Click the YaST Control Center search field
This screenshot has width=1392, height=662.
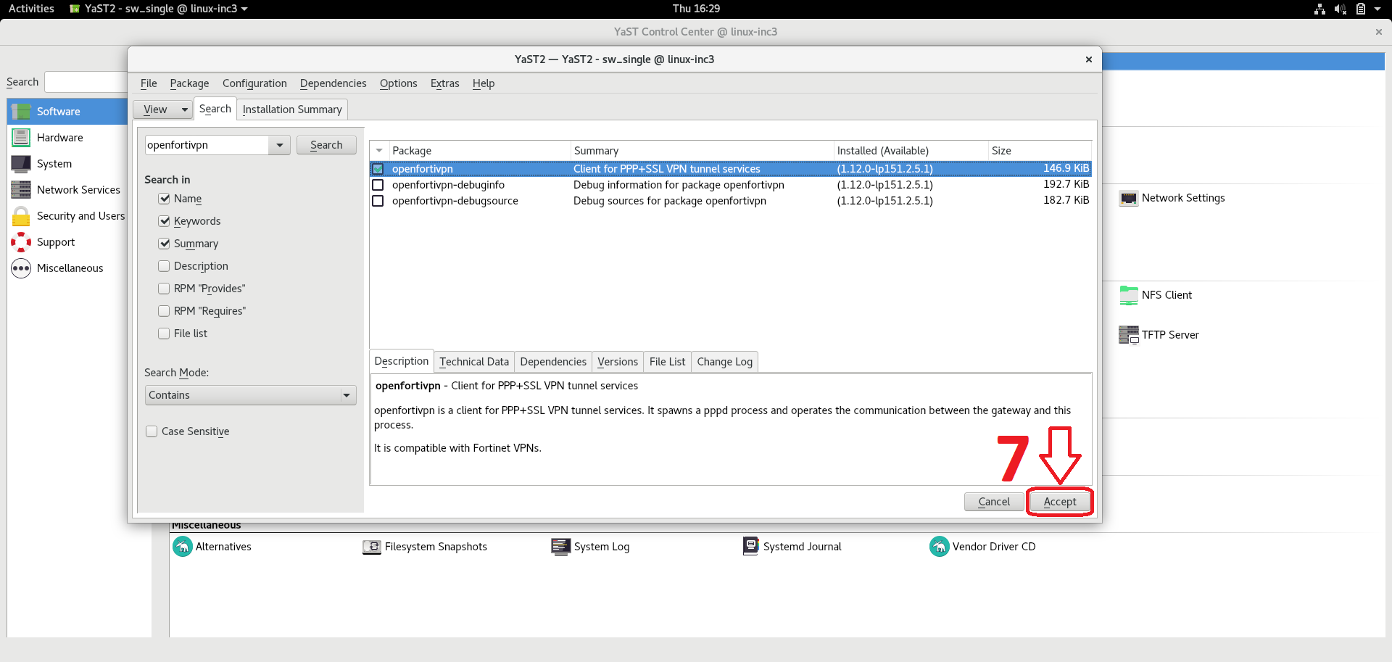[86, 82]
